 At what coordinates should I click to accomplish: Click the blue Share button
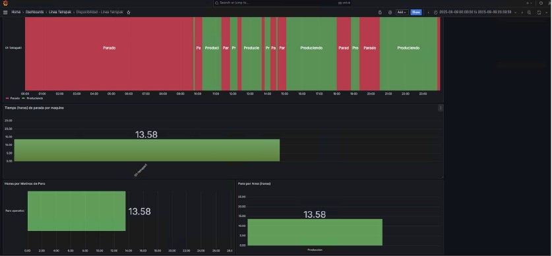416,13
